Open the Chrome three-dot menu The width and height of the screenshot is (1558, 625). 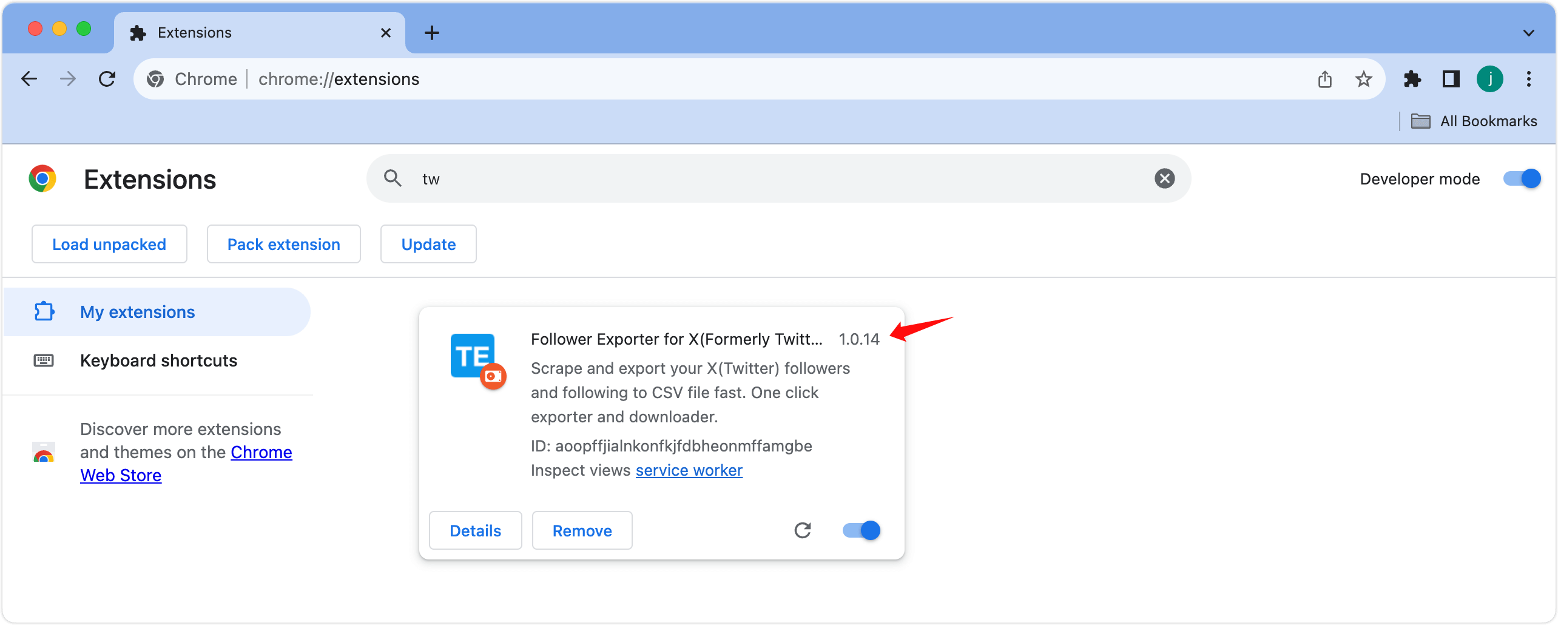tap(1529, 79)
